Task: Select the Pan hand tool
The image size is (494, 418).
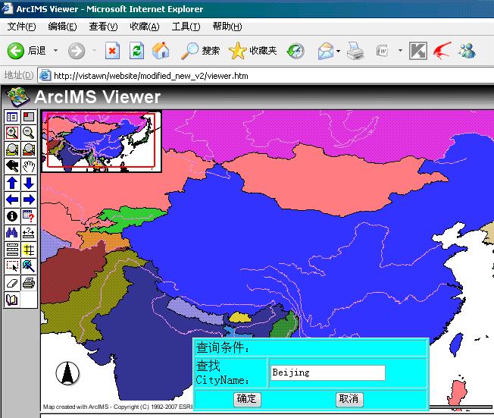Action: click(29, 166)
